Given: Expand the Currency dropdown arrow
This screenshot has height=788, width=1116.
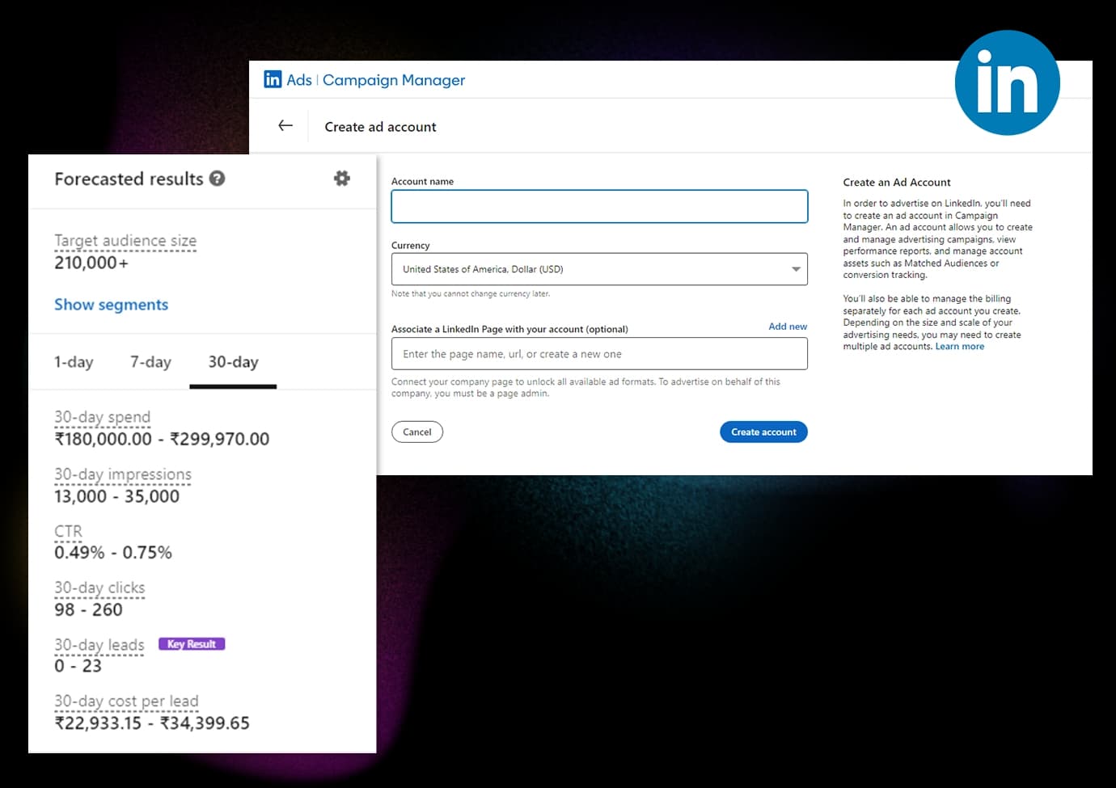Looking at the screenshot, I should click(x=796, y=269).
